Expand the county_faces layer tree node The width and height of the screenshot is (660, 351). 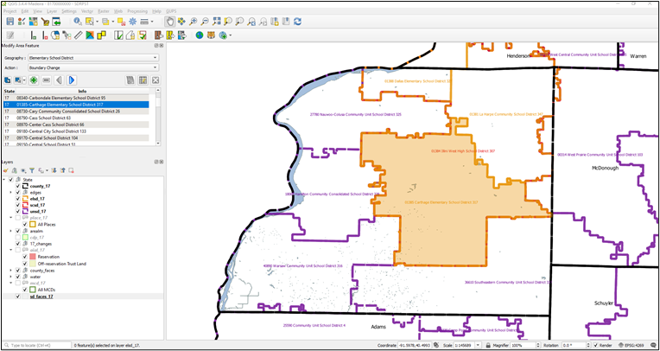click(x=11, y=271)
